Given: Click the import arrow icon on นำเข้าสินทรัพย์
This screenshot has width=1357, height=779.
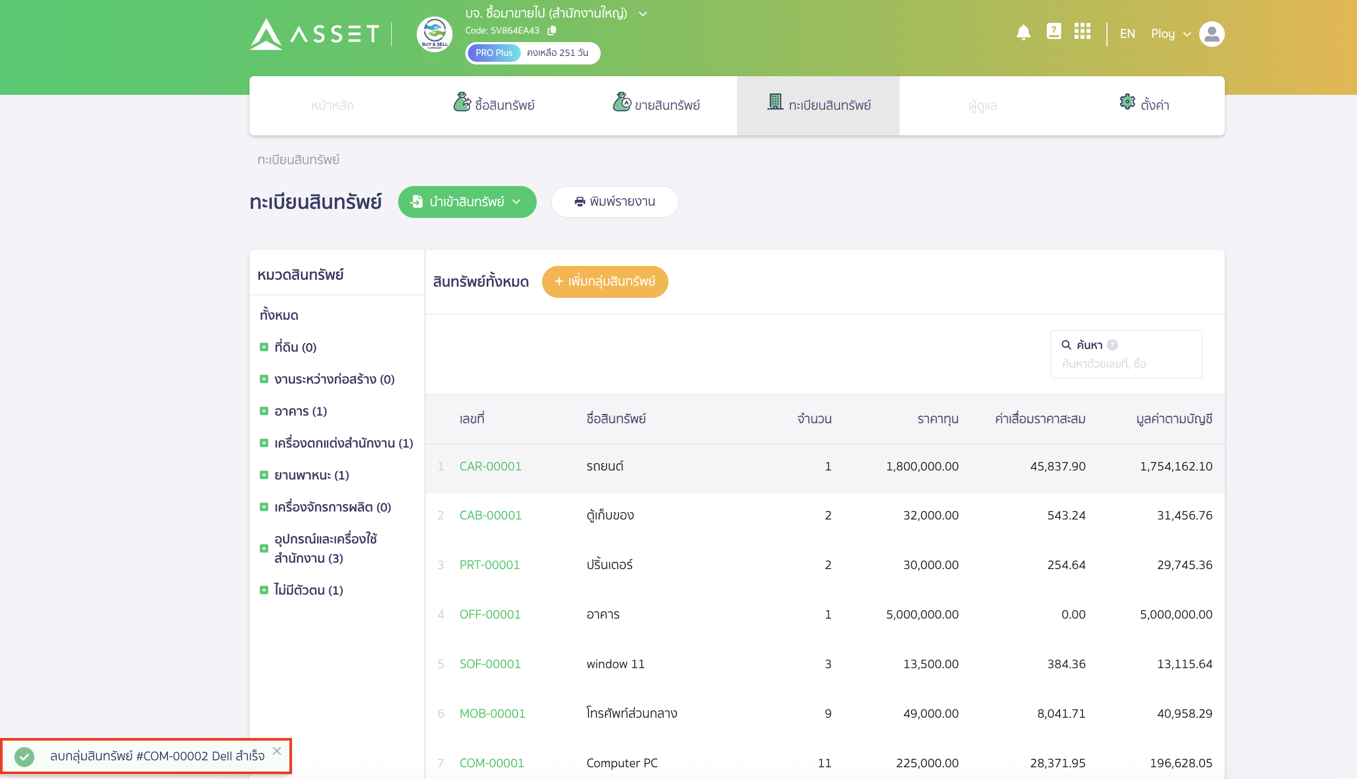Looking at the screenshot, I should click(x=416, y=202).
